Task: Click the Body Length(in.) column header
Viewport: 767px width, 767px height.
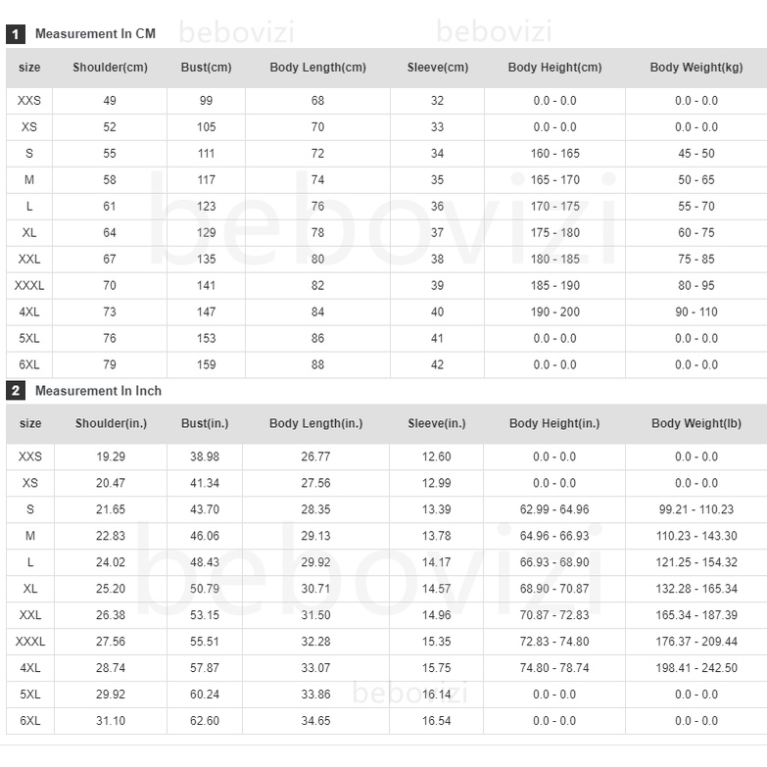Action: coord(315,424)
